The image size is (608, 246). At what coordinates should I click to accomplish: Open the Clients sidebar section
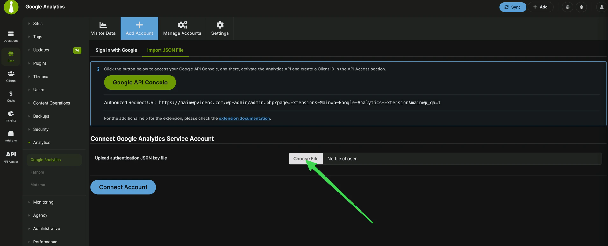pyautogui.click(x=11, y=76)
